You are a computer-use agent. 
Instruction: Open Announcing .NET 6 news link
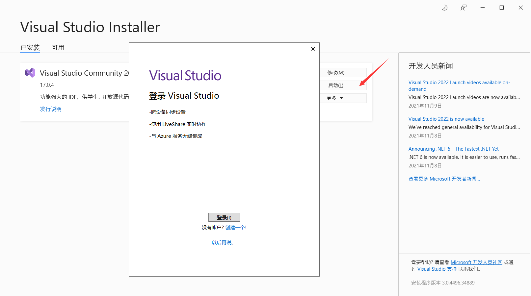pos(454,149)
